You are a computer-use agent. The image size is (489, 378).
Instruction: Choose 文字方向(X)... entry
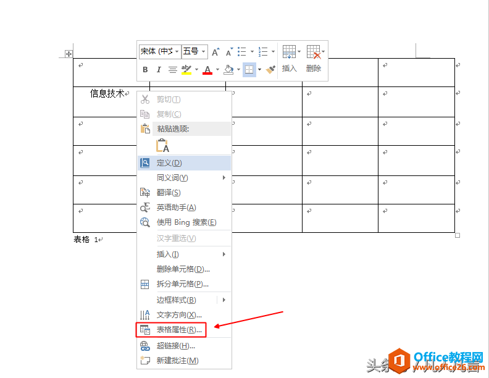[184, 315]
